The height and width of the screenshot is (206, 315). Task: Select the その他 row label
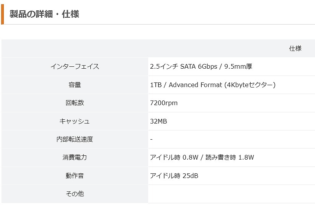[75, 194]
